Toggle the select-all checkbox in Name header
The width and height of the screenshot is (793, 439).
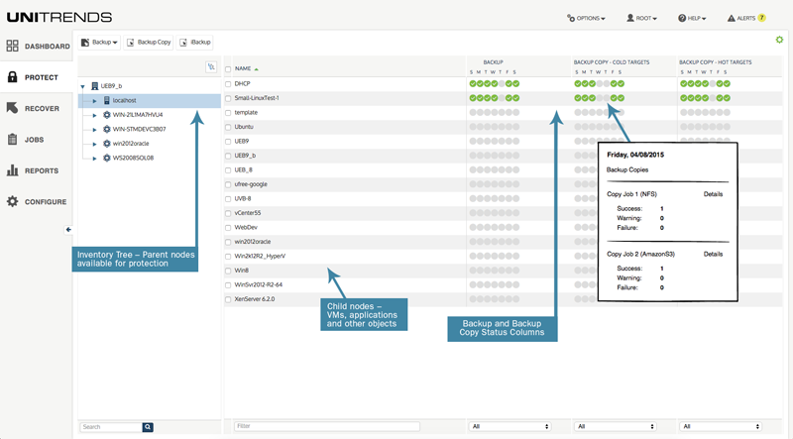228,69
